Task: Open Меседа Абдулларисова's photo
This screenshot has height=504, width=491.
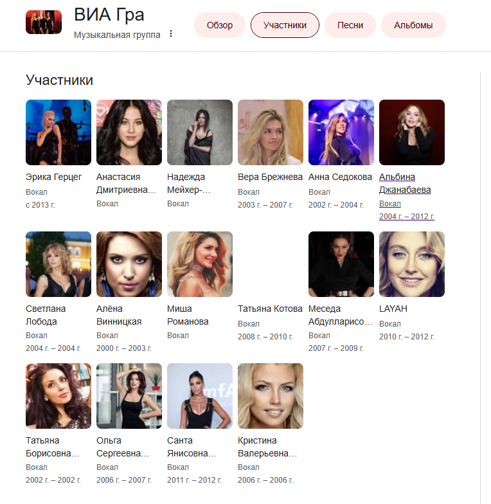Action: [x=341, y=264]
